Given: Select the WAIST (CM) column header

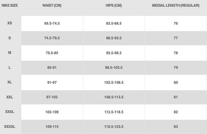Looking at the screenshot, I should pos(52,5).
